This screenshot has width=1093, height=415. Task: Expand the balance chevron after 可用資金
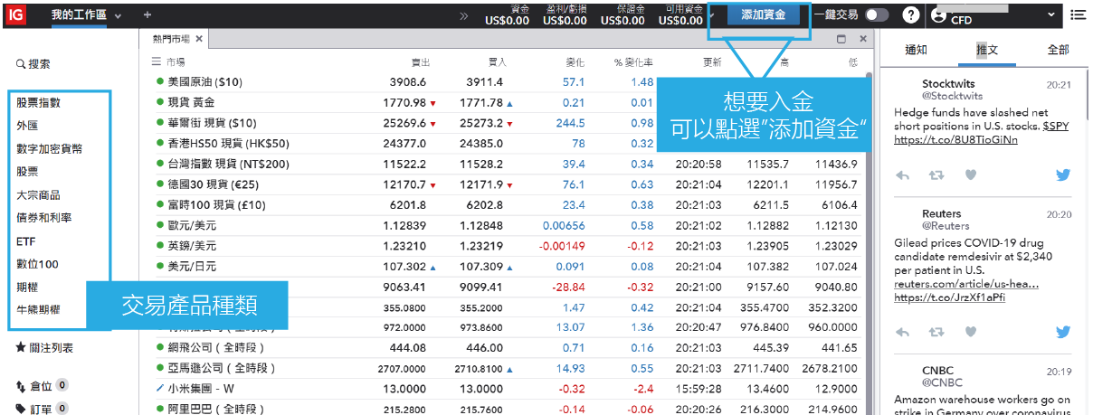[x=713, y=14]
